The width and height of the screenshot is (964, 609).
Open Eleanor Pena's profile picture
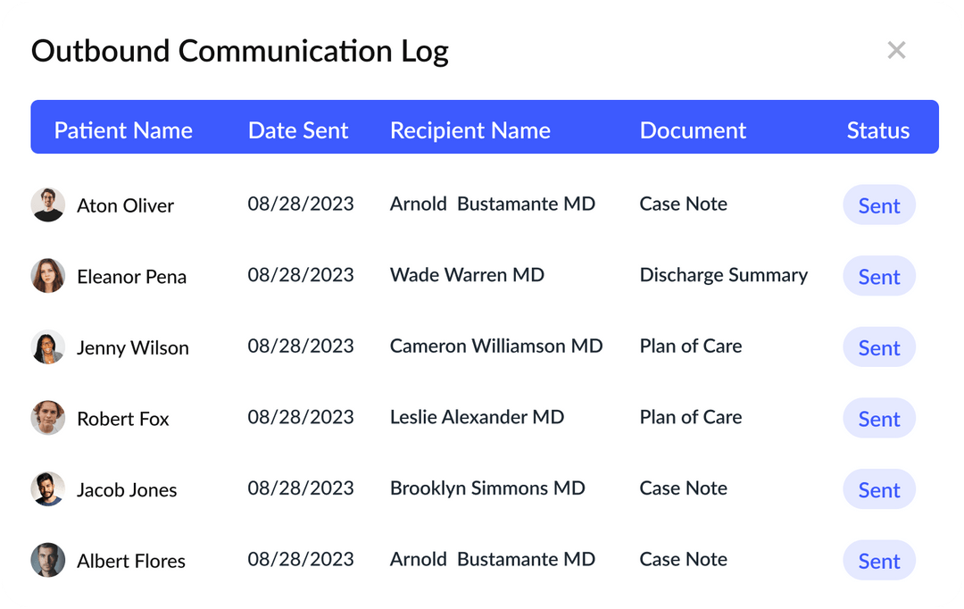coord(47,276)
